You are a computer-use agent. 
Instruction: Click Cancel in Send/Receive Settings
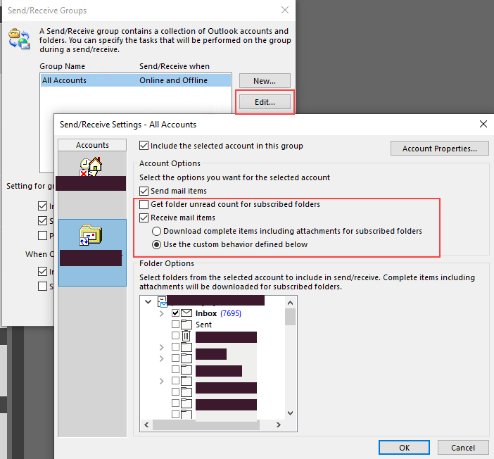[463, 448]
